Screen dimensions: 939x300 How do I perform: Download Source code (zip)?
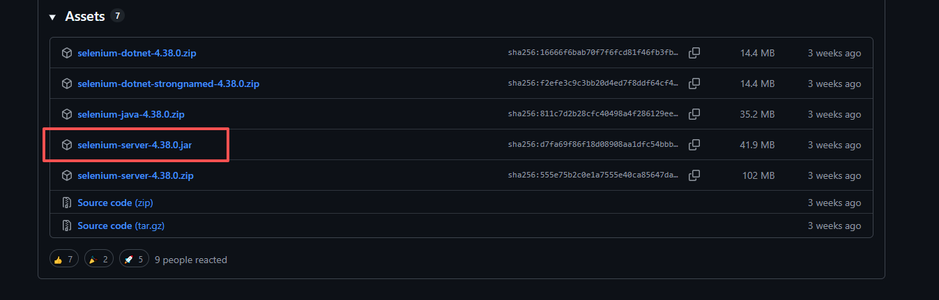(115, 203)
